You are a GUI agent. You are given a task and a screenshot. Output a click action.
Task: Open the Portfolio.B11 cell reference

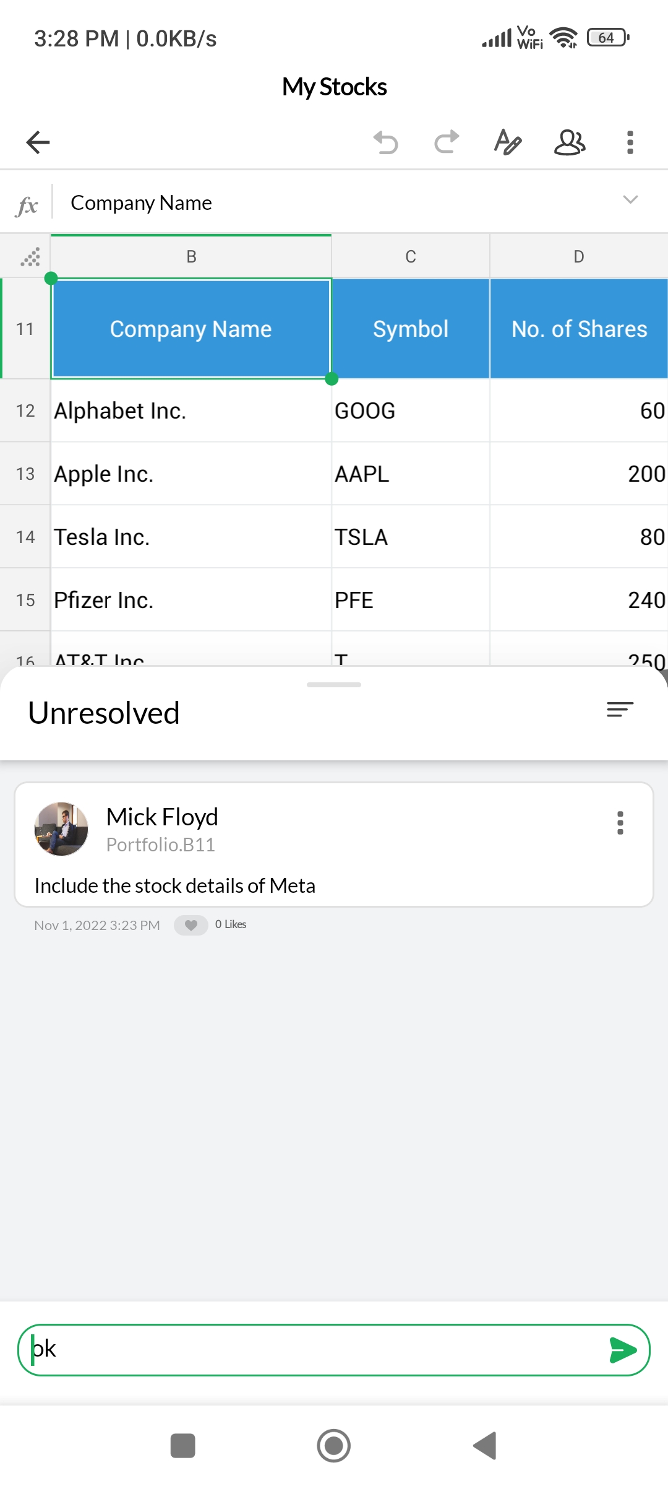tap(161, 845)
